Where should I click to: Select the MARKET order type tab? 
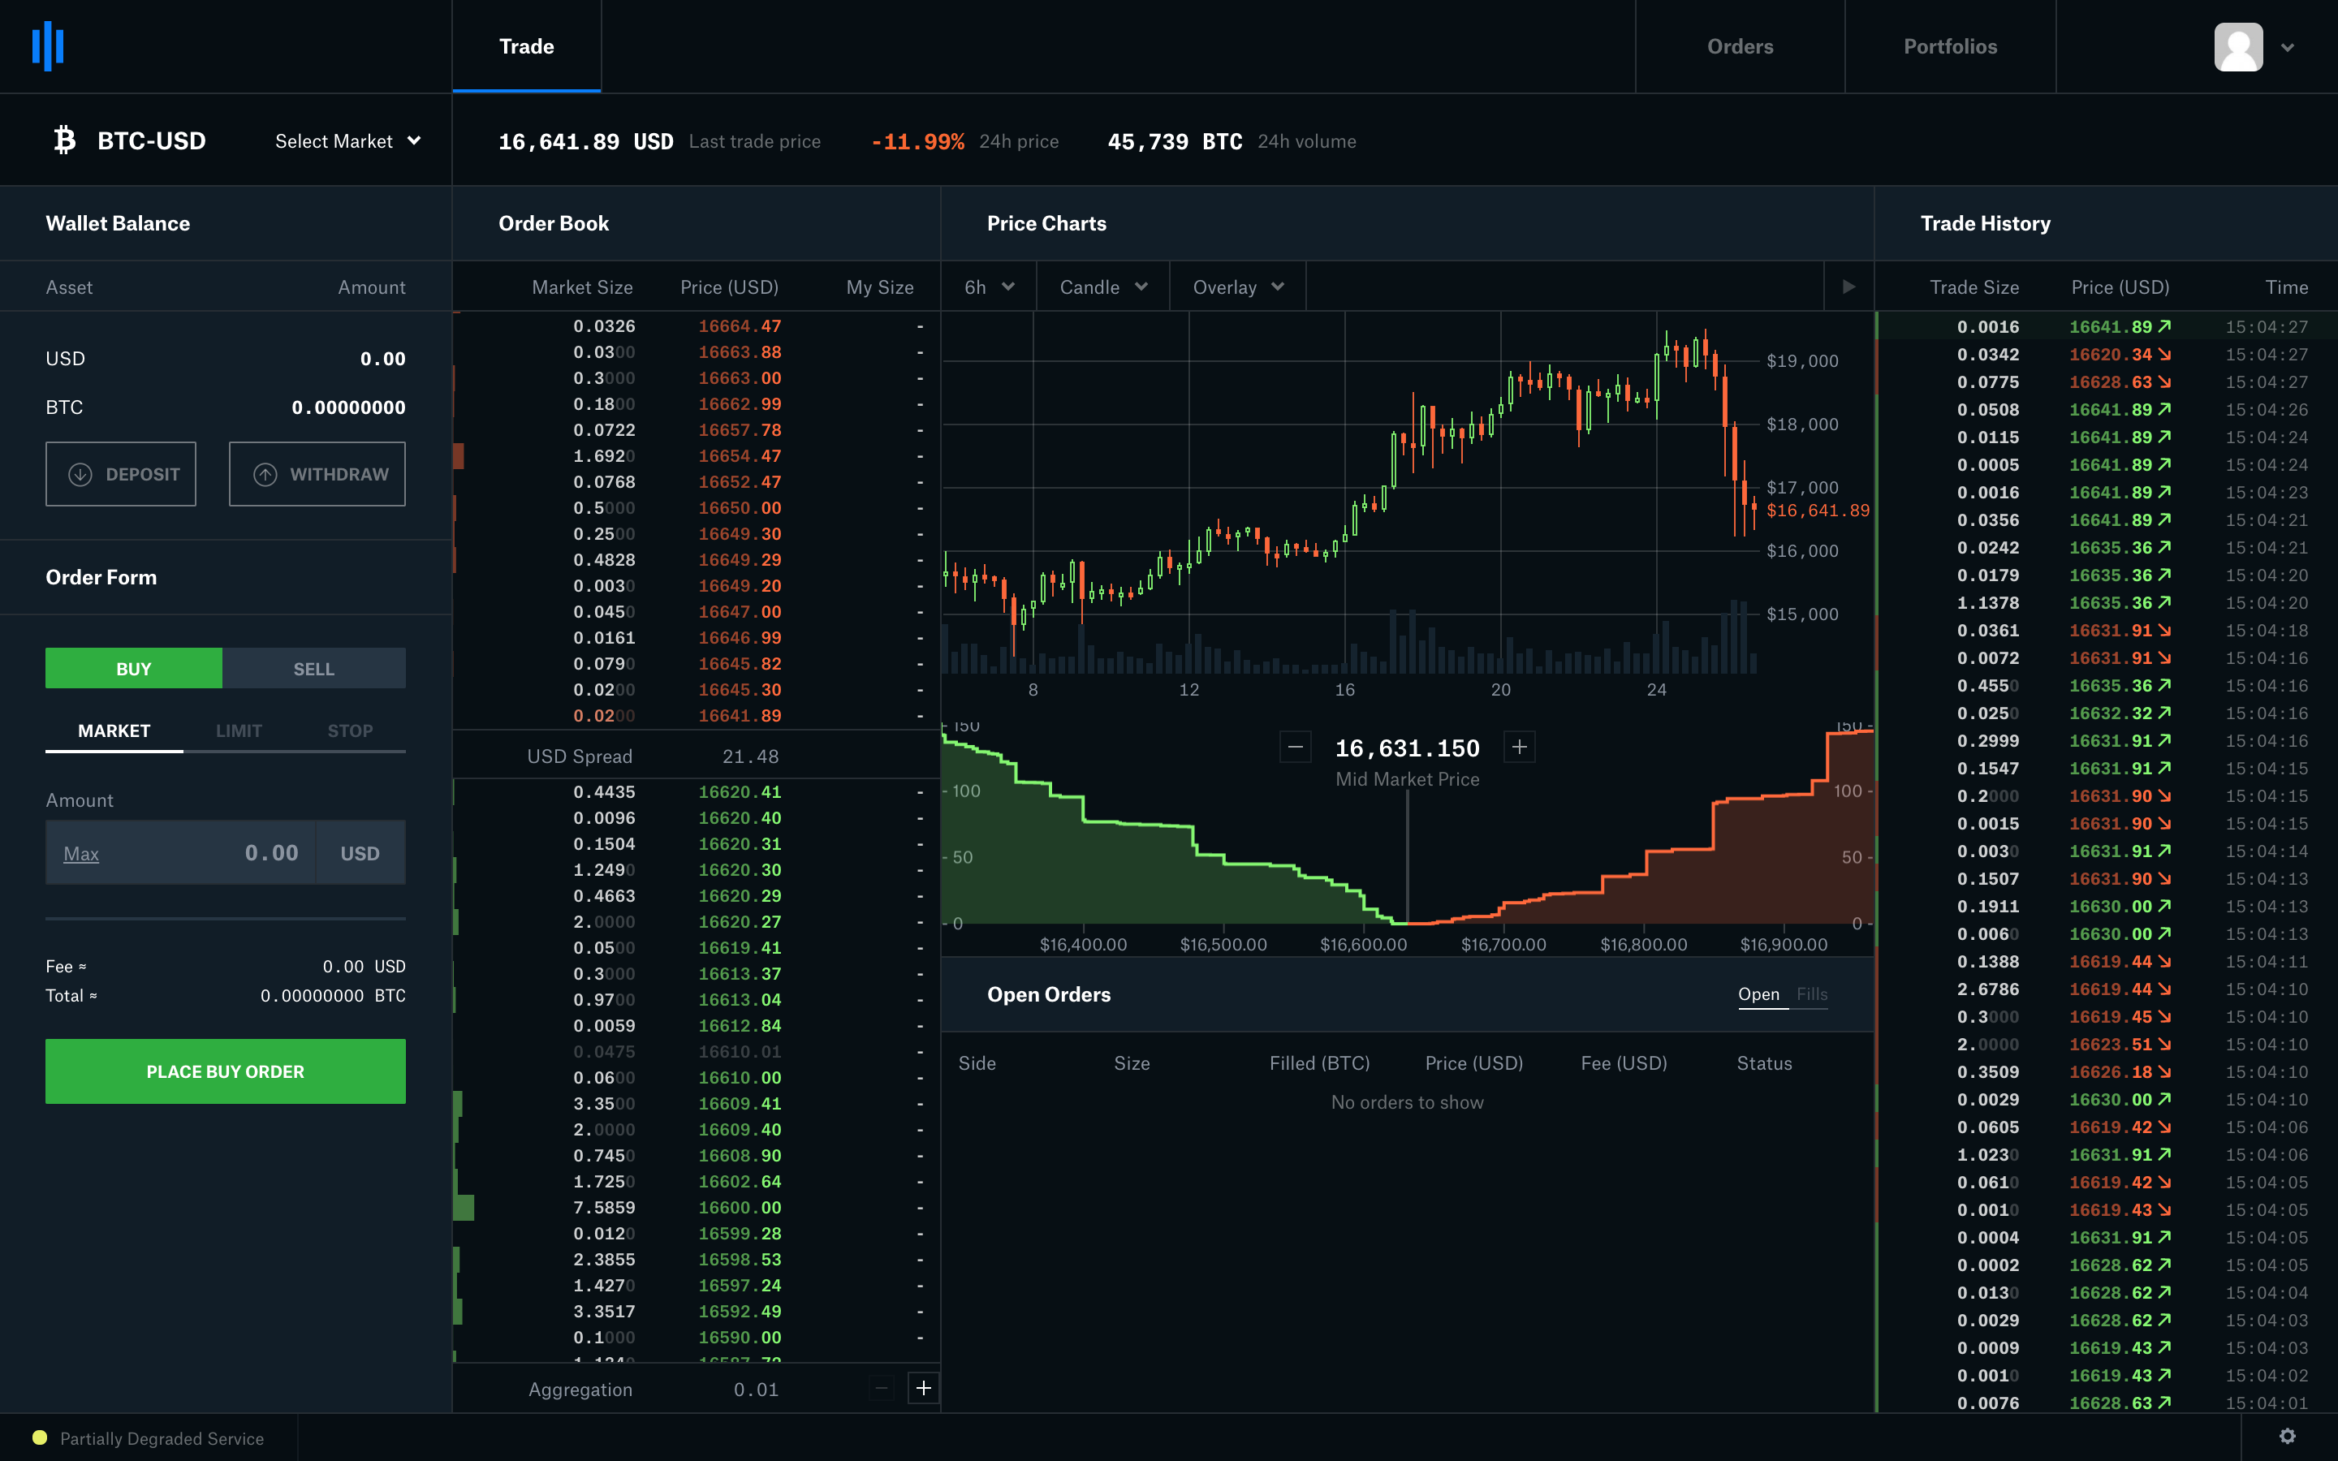113,729
